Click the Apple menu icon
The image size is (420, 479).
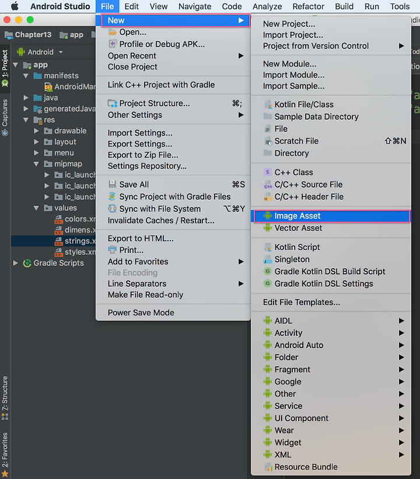(15, 6)
